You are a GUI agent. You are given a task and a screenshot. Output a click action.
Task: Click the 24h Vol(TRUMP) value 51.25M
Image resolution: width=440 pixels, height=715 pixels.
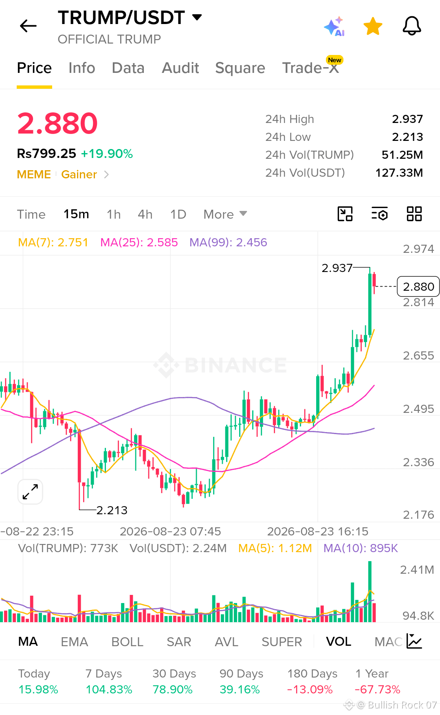tap(402, 155)
